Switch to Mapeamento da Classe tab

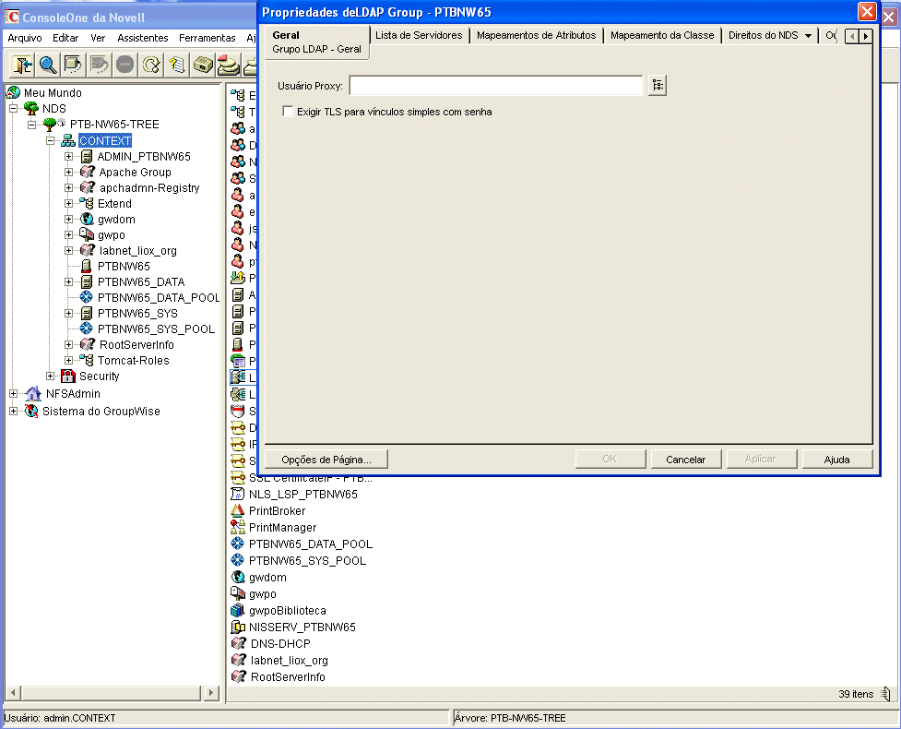click(662, 35)
